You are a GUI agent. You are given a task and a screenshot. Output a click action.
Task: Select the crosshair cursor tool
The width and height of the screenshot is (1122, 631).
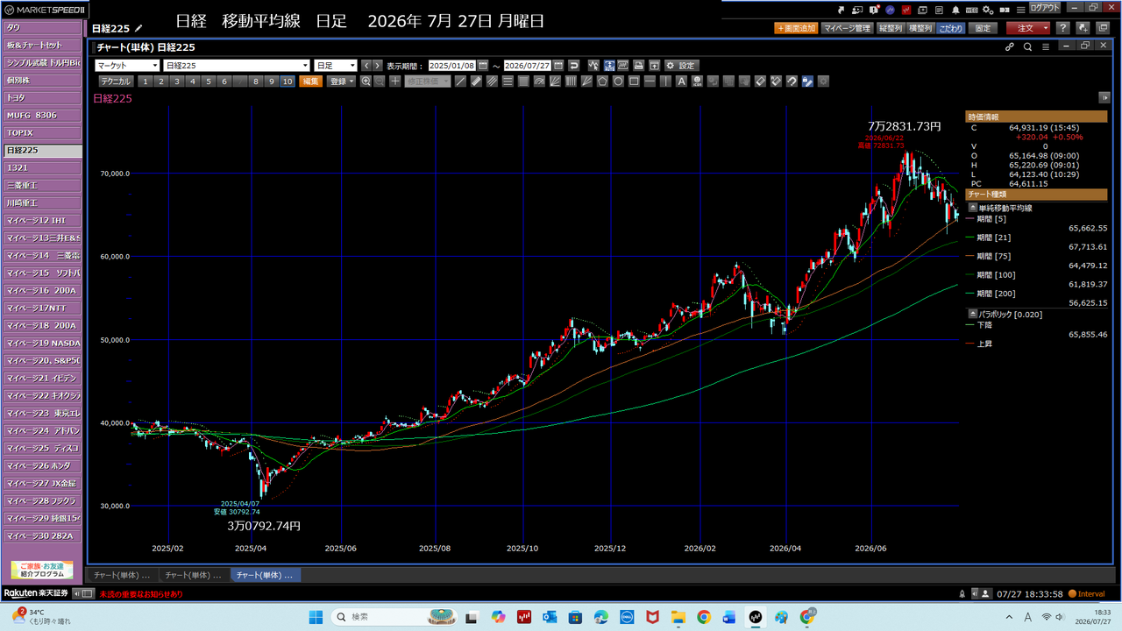click(x=395, y=82)
